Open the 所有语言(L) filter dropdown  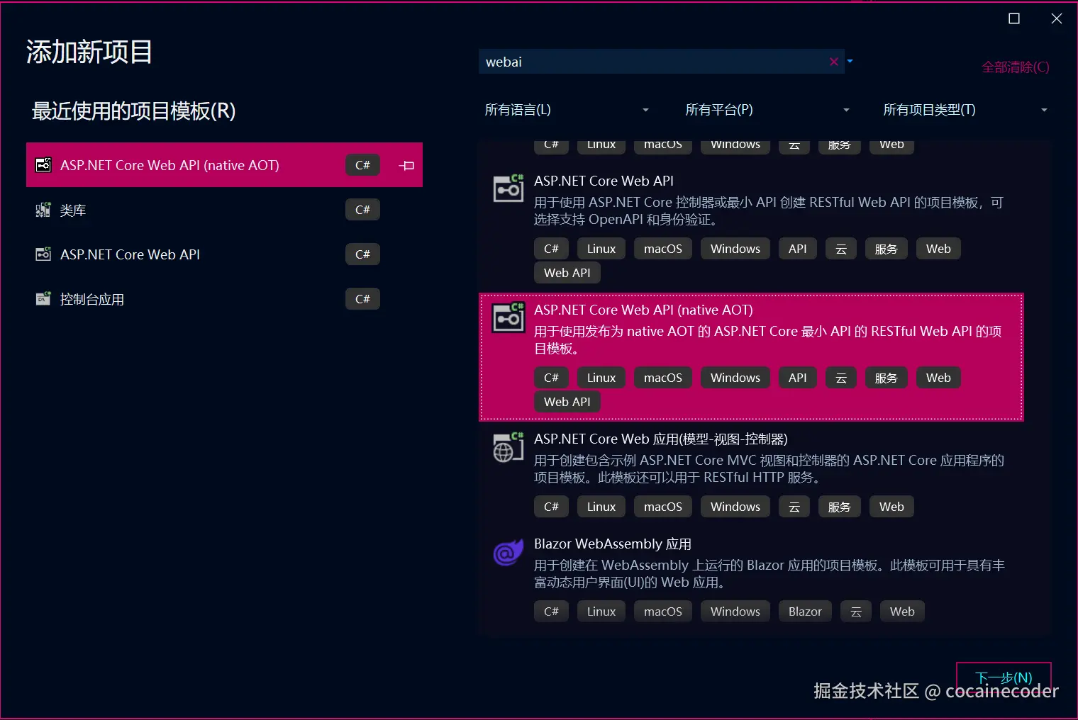point(567,110)
